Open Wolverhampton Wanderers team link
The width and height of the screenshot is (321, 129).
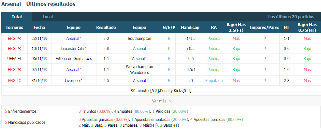(139, 70)
